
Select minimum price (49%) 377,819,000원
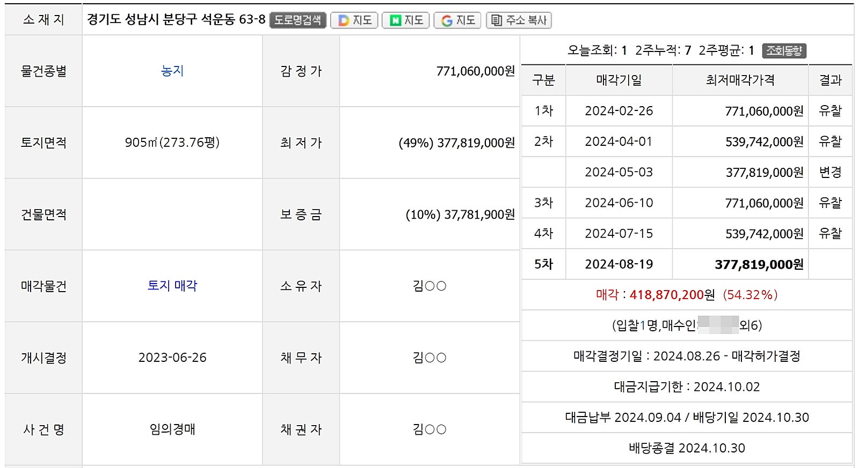[x=456, y=143]
